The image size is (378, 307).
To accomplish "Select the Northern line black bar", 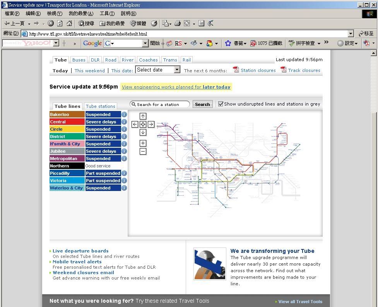I will 67,166.
